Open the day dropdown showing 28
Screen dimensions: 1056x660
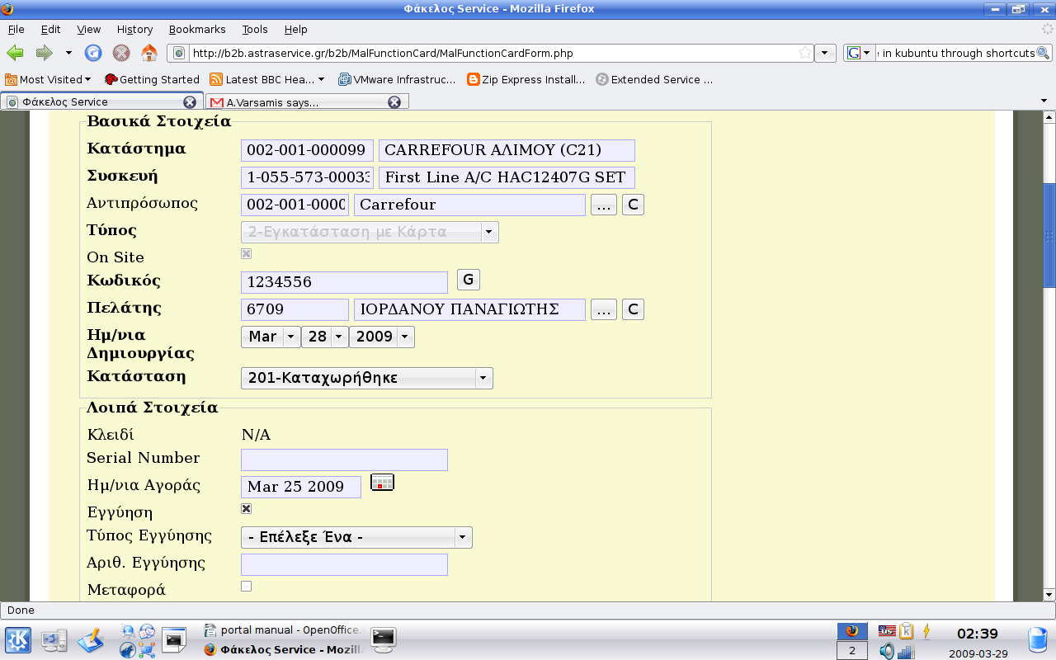click(x=325, y=337)
